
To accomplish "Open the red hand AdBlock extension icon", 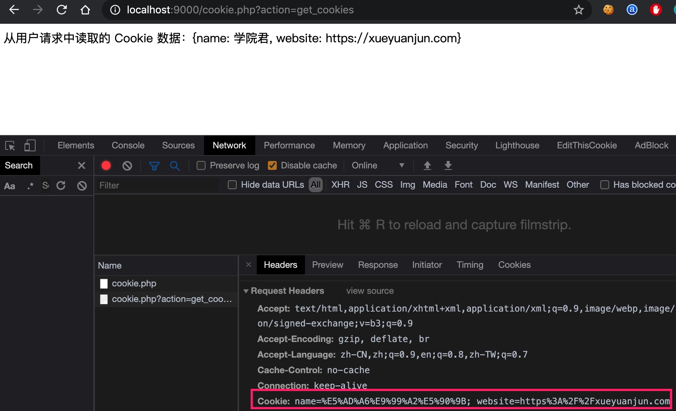I will coord(656,10).
